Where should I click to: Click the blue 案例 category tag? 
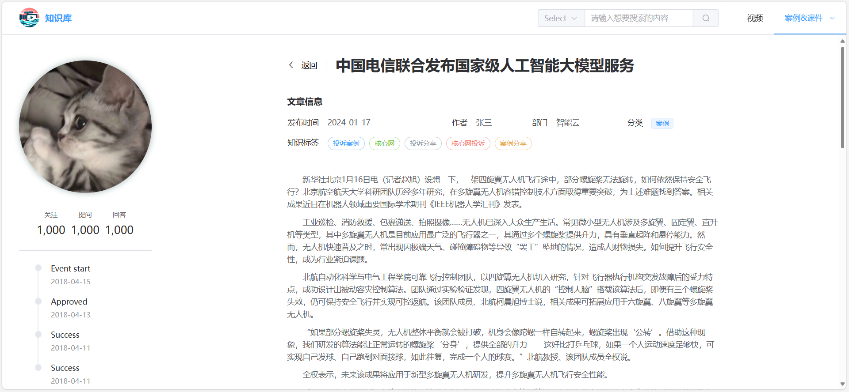coord(662,123)
